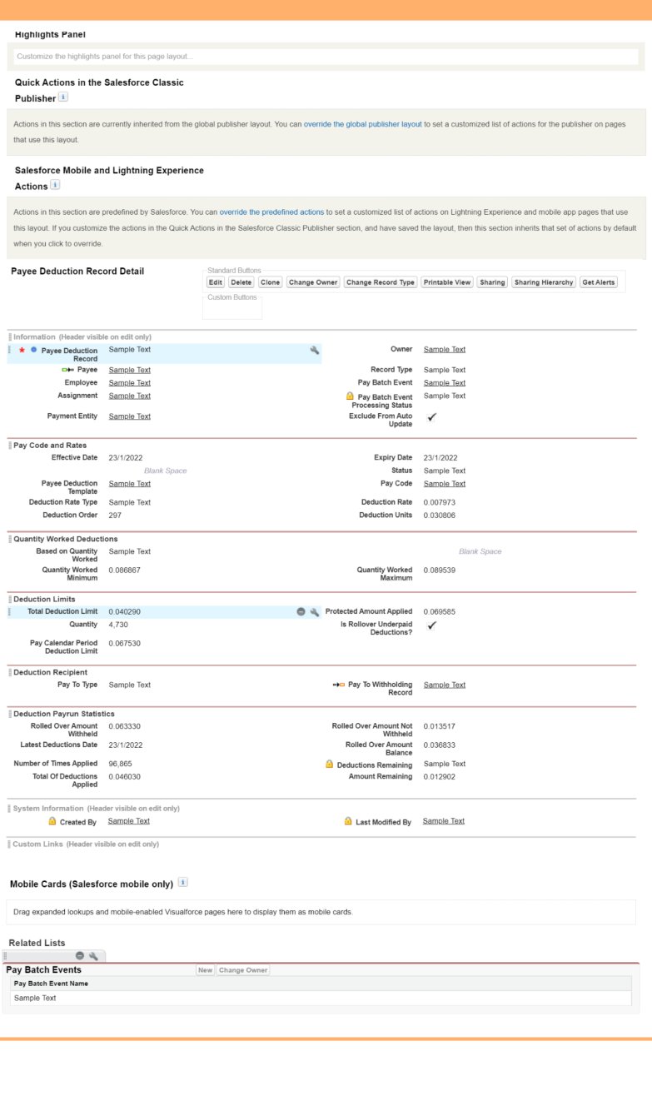The height and width of the screenshot is (1096, 652).
Task: Toggle the Exclude From Auto Update checkmark
Action: [431, 418]
